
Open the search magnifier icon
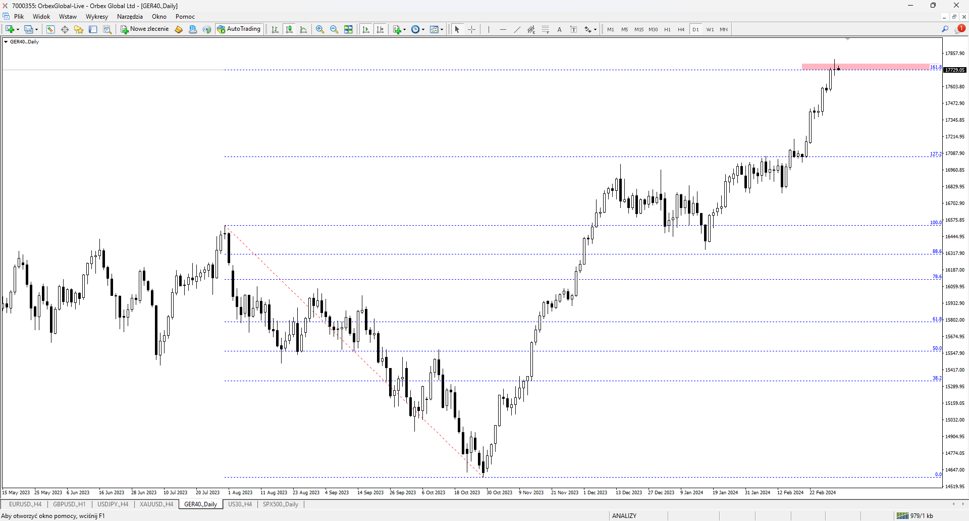945,29
